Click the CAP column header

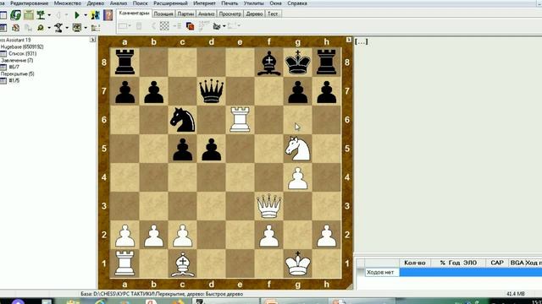(x=497, y=263)
